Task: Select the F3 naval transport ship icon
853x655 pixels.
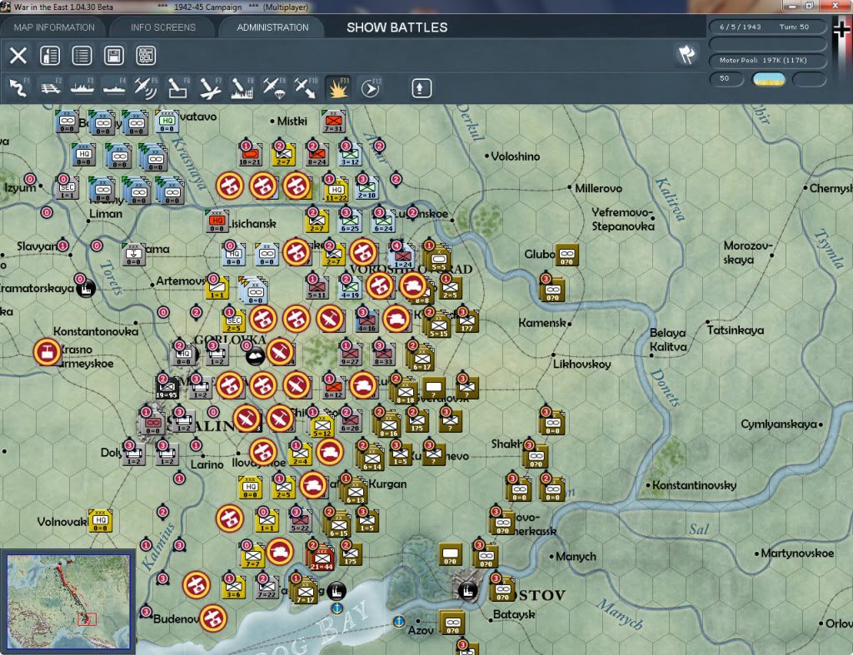Action: (82, 88)
